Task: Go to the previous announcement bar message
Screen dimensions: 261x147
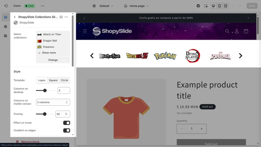Action: (84, 18)
